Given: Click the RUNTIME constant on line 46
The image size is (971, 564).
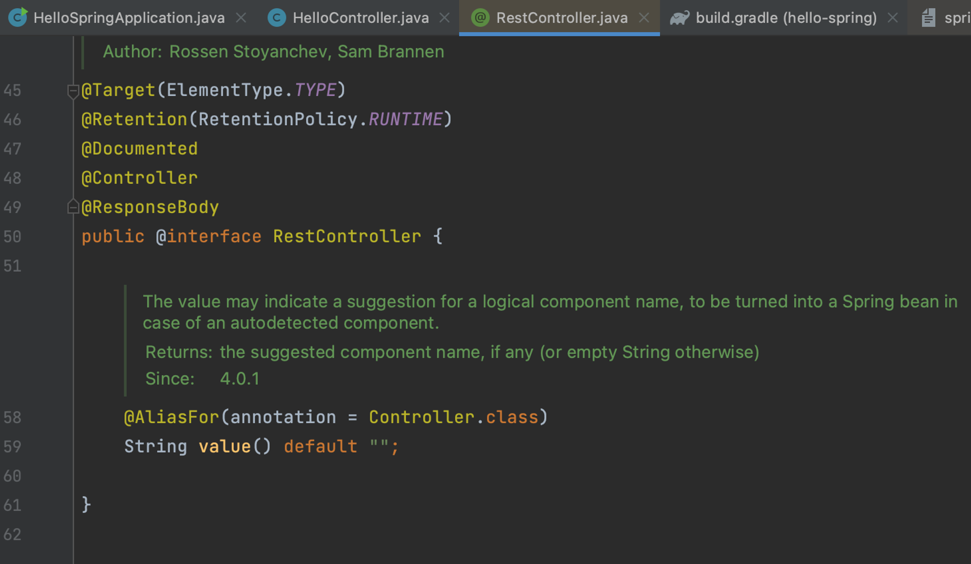Looking at the screenshot, I should tap(405, 119).
